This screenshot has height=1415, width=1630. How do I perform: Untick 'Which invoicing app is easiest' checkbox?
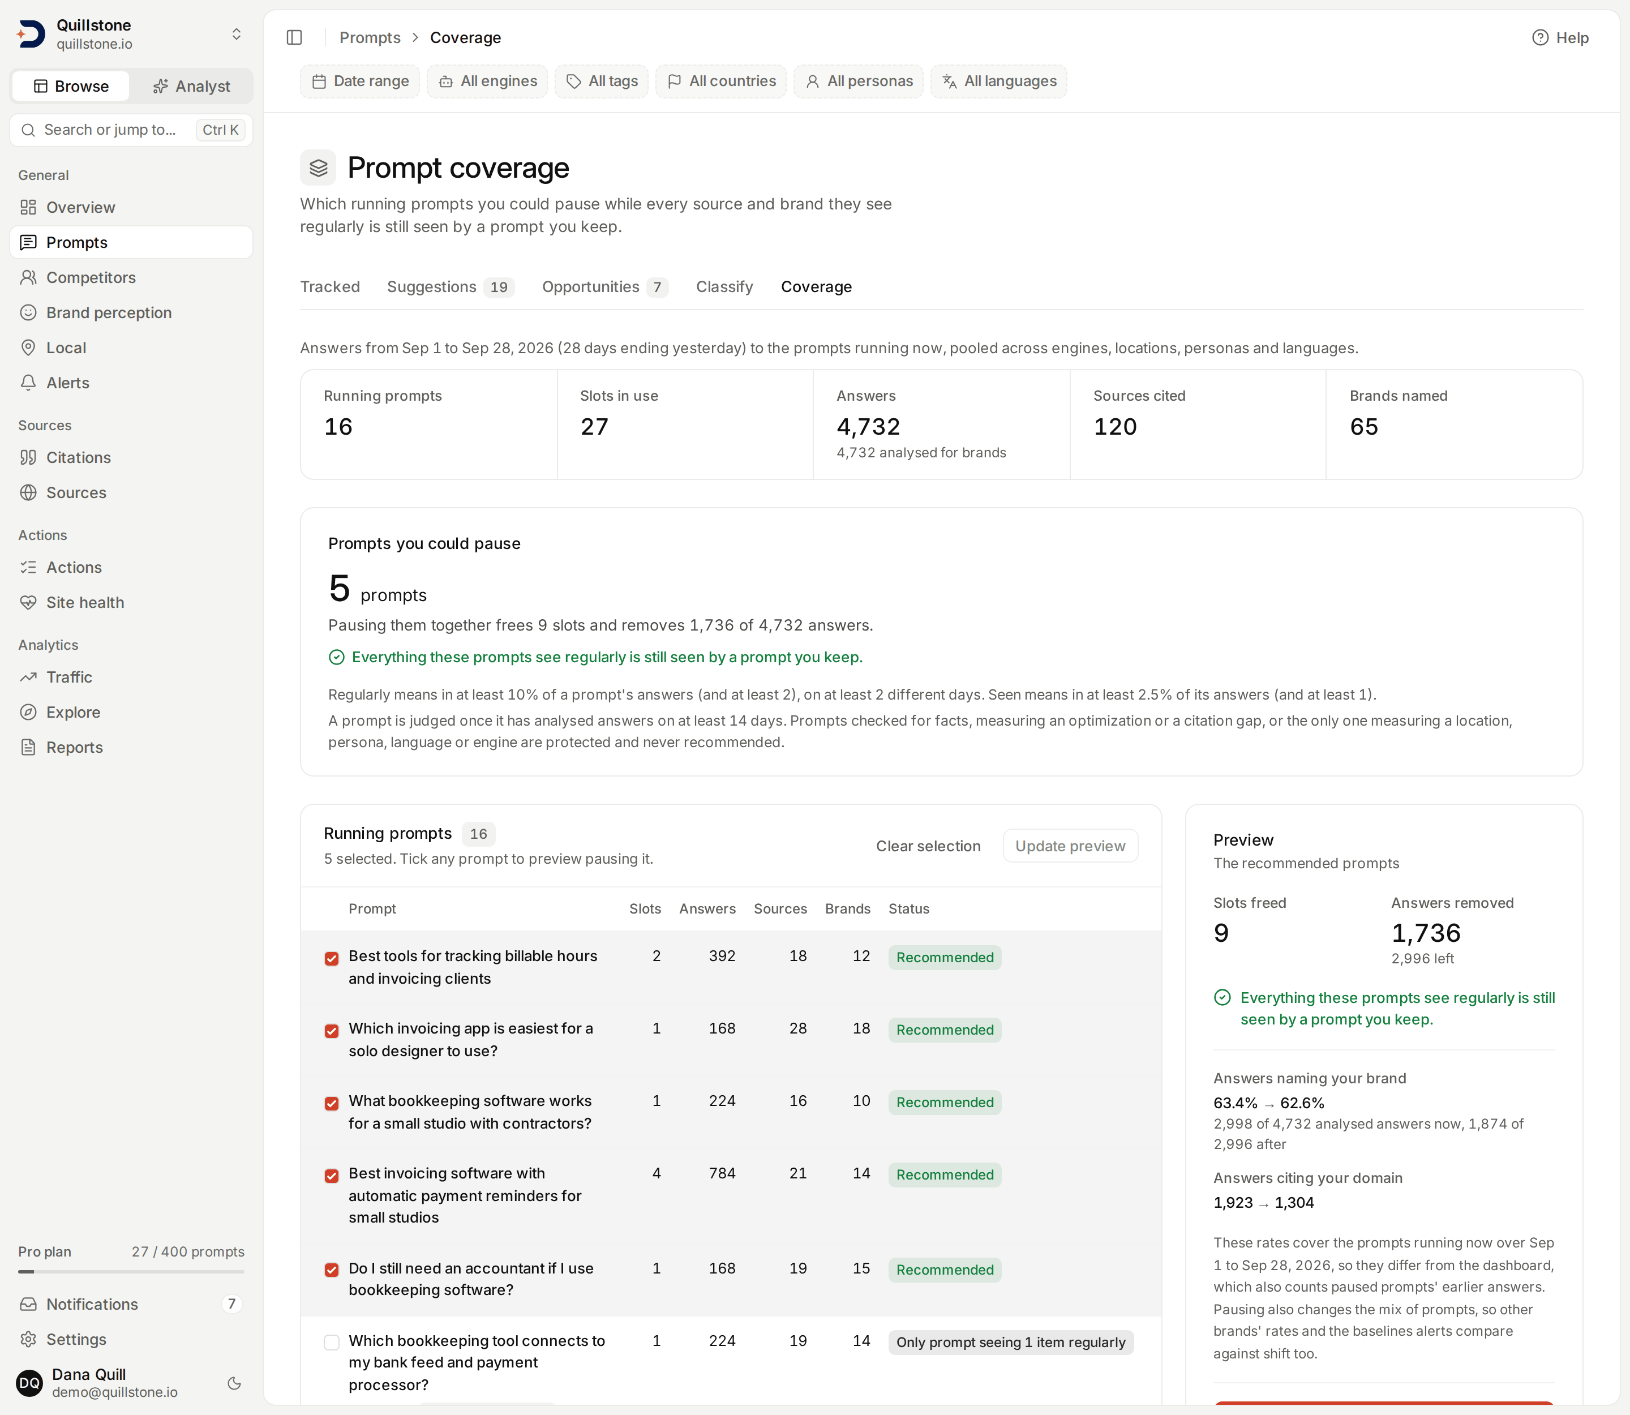click(332, 1031)
